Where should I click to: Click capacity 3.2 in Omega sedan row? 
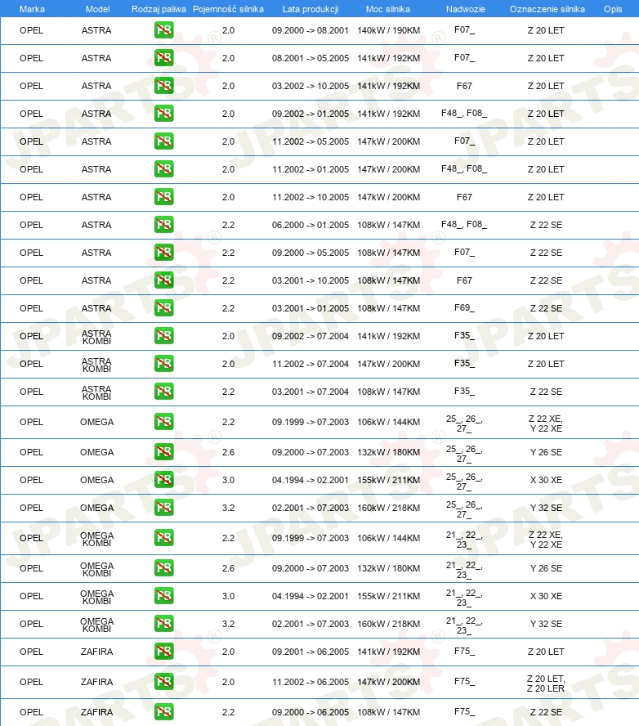[x=228, y=508]
